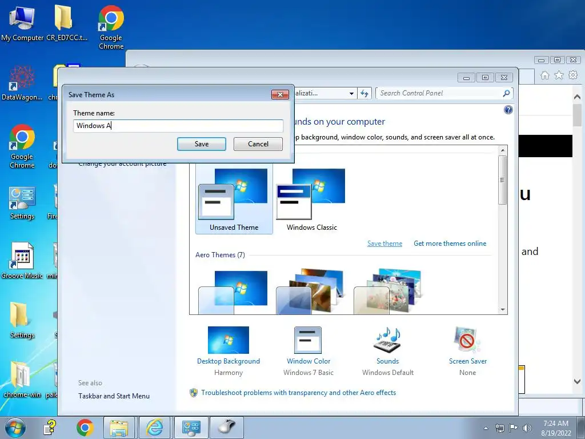
Task: Click Save in Save Theme As dialog
Action: click(202, 144)
